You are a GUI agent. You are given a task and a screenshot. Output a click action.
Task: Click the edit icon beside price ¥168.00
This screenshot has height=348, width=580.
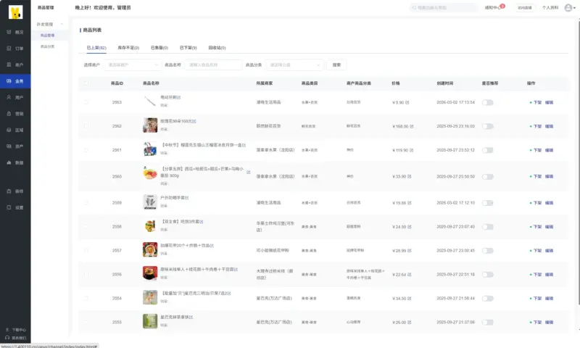pos(411,126)
